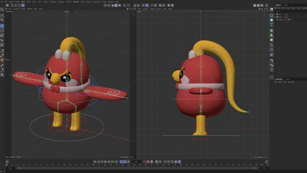The image size is (307, 173).
Task: Open Perspective viewport Display menu
Action: point(23,9)
